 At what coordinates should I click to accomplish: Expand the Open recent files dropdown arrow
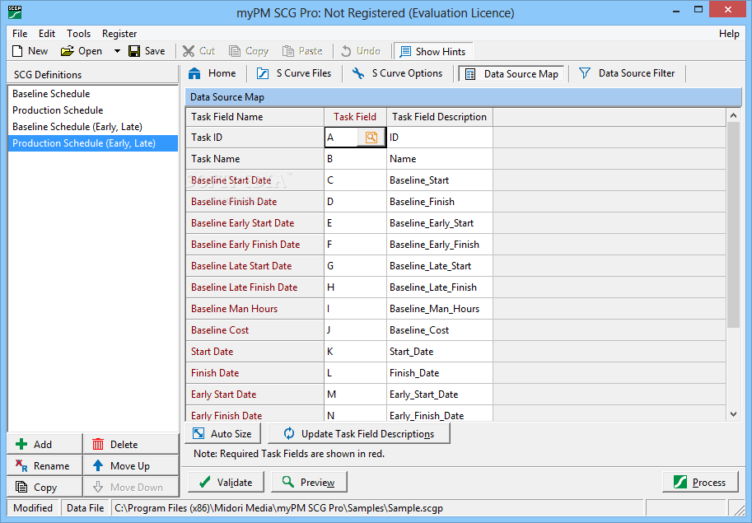(x=116, y=51)
